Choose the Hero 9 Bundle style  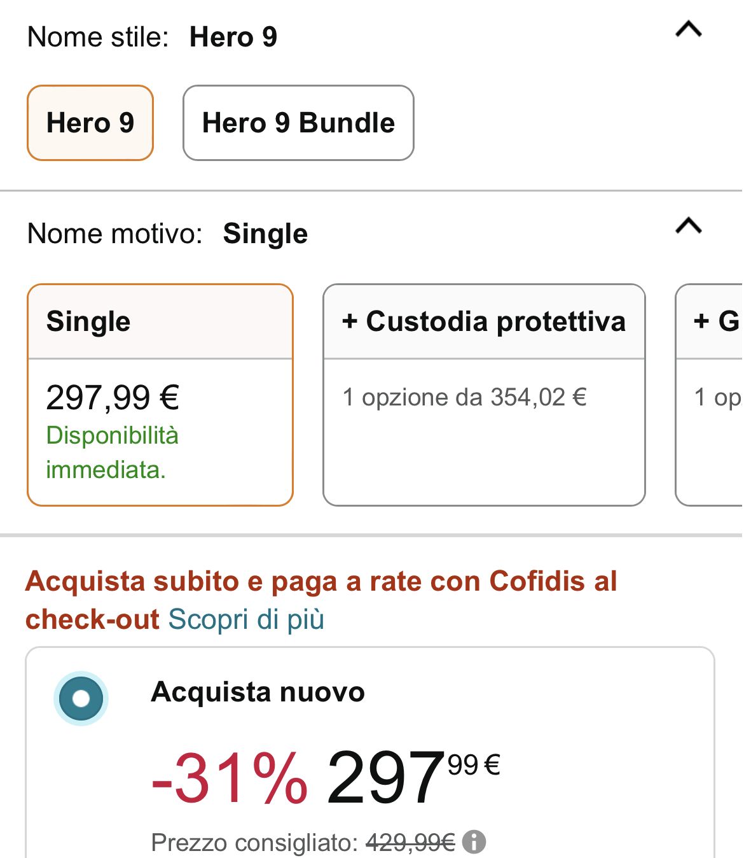tap(298, 123)
